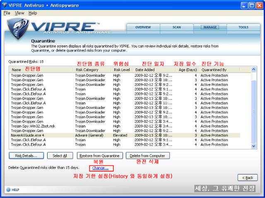Click the Back button

(248, 177)
